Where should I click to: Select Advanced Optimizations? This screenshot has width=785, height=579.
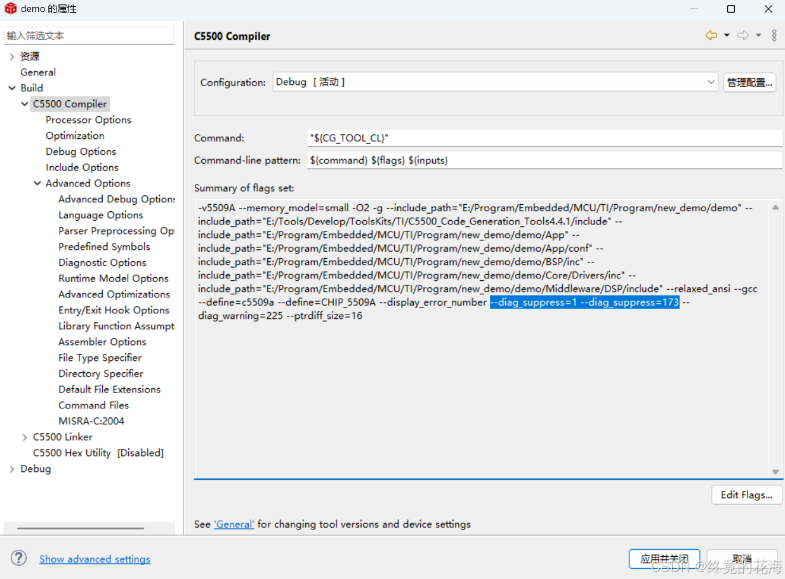[x=114, y=294]
